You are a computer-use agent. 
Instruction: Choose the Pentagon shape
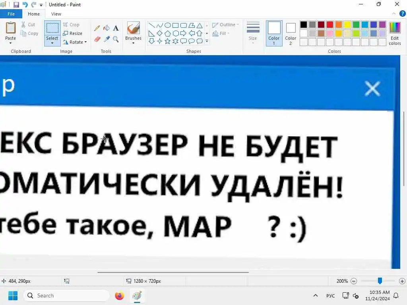(168, 33)
